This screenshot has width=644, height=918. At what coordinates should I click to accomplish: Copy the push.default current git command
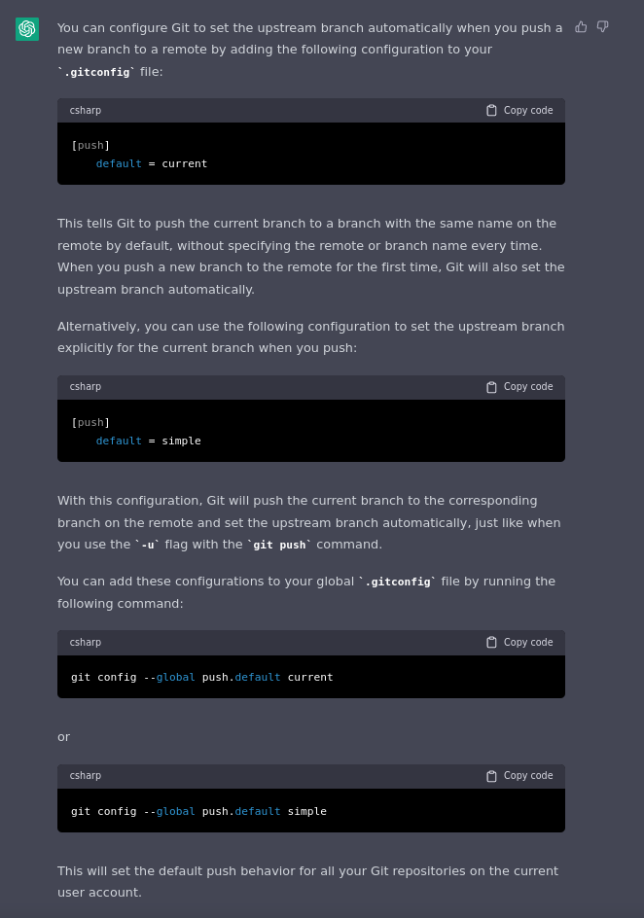(527, 643)
